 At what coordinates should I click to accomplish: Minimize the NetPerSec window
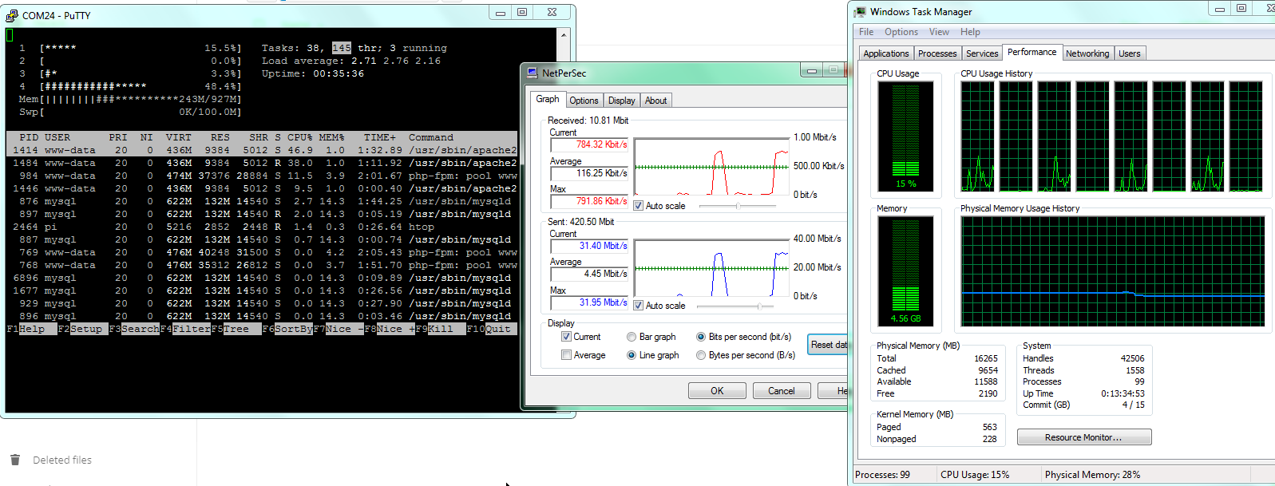812,70
